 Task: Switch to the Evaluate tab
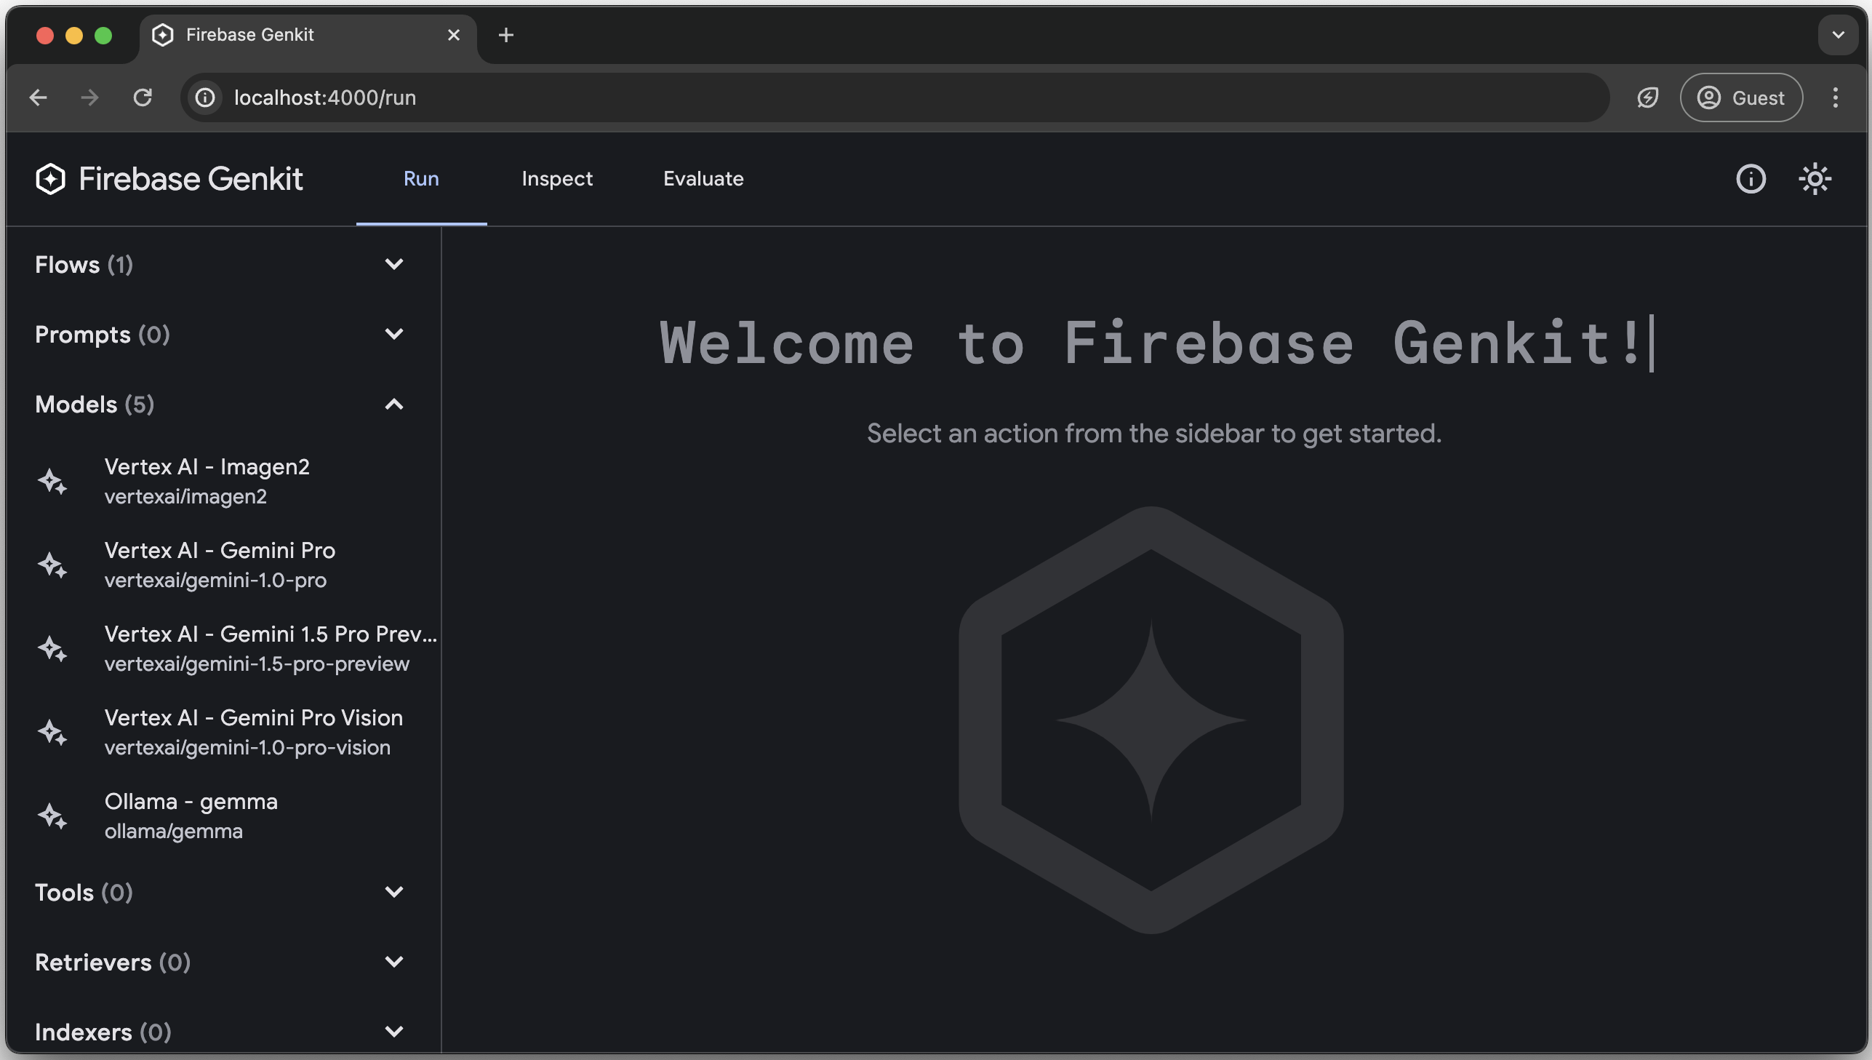tap(702, 179)
